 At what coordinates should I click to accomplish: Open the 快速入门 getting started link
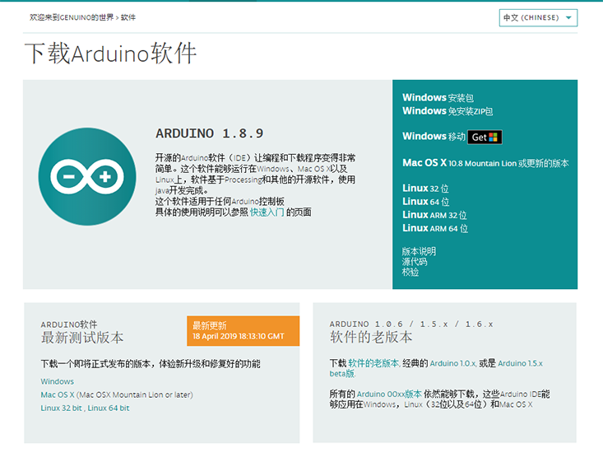267,212
